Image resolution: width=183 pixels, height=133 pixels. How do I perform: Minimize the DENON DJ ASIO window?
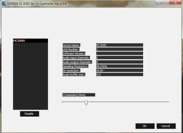(159, 3)
